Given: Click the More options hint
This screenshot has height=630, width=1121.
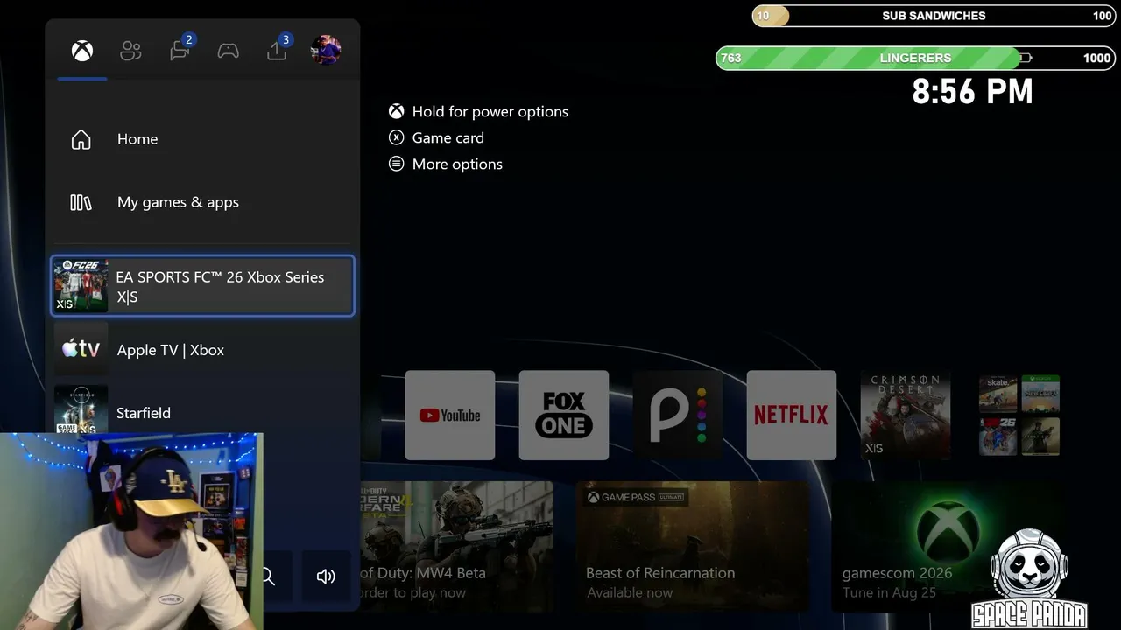Looking at the screenshot, I should 457,164.
